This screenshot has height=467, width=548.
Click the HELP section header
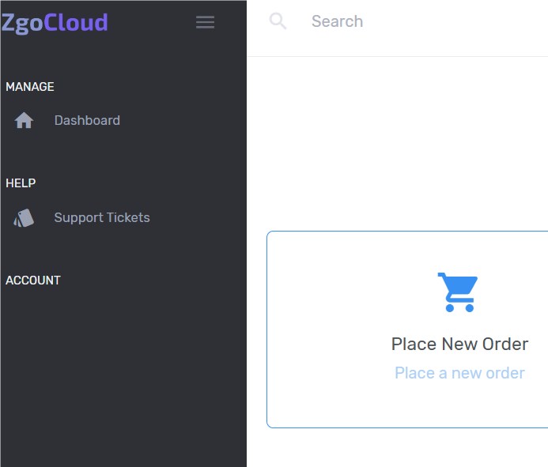21,183
